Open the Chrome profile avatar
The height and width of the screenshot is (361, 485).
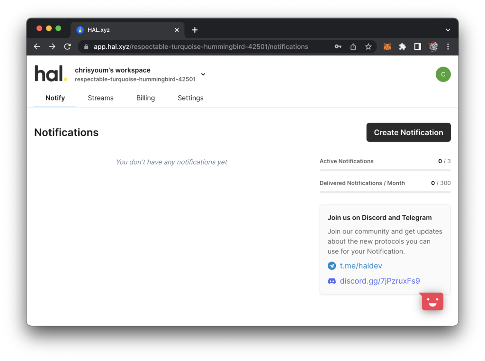[433, 46]
